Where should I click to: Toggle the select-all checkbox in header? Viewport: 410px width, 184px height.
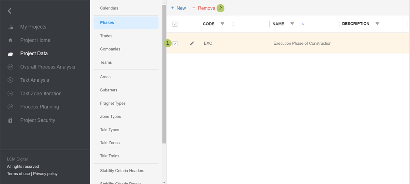pyautogui.click(x=175, y=24)
